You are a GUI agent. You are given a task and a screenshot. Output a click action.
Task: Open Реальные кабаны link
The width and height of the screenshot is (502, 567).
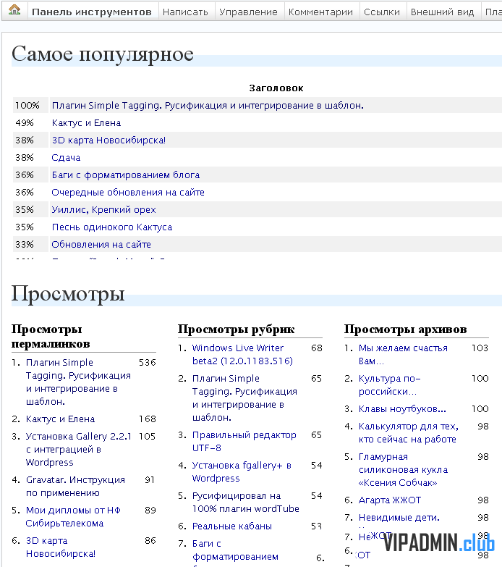tap(232, 526)
